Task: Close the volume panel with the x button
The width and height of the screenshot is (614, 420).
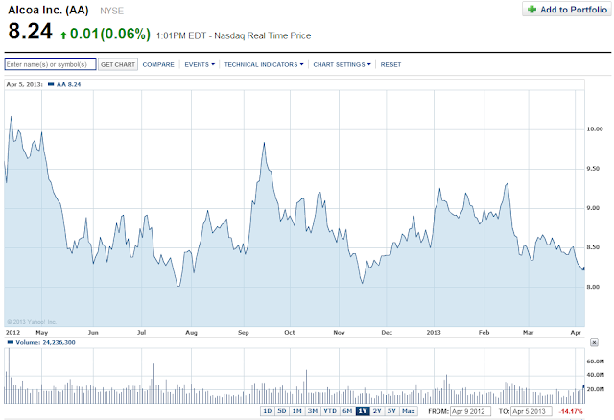Action: click(594, 342)
